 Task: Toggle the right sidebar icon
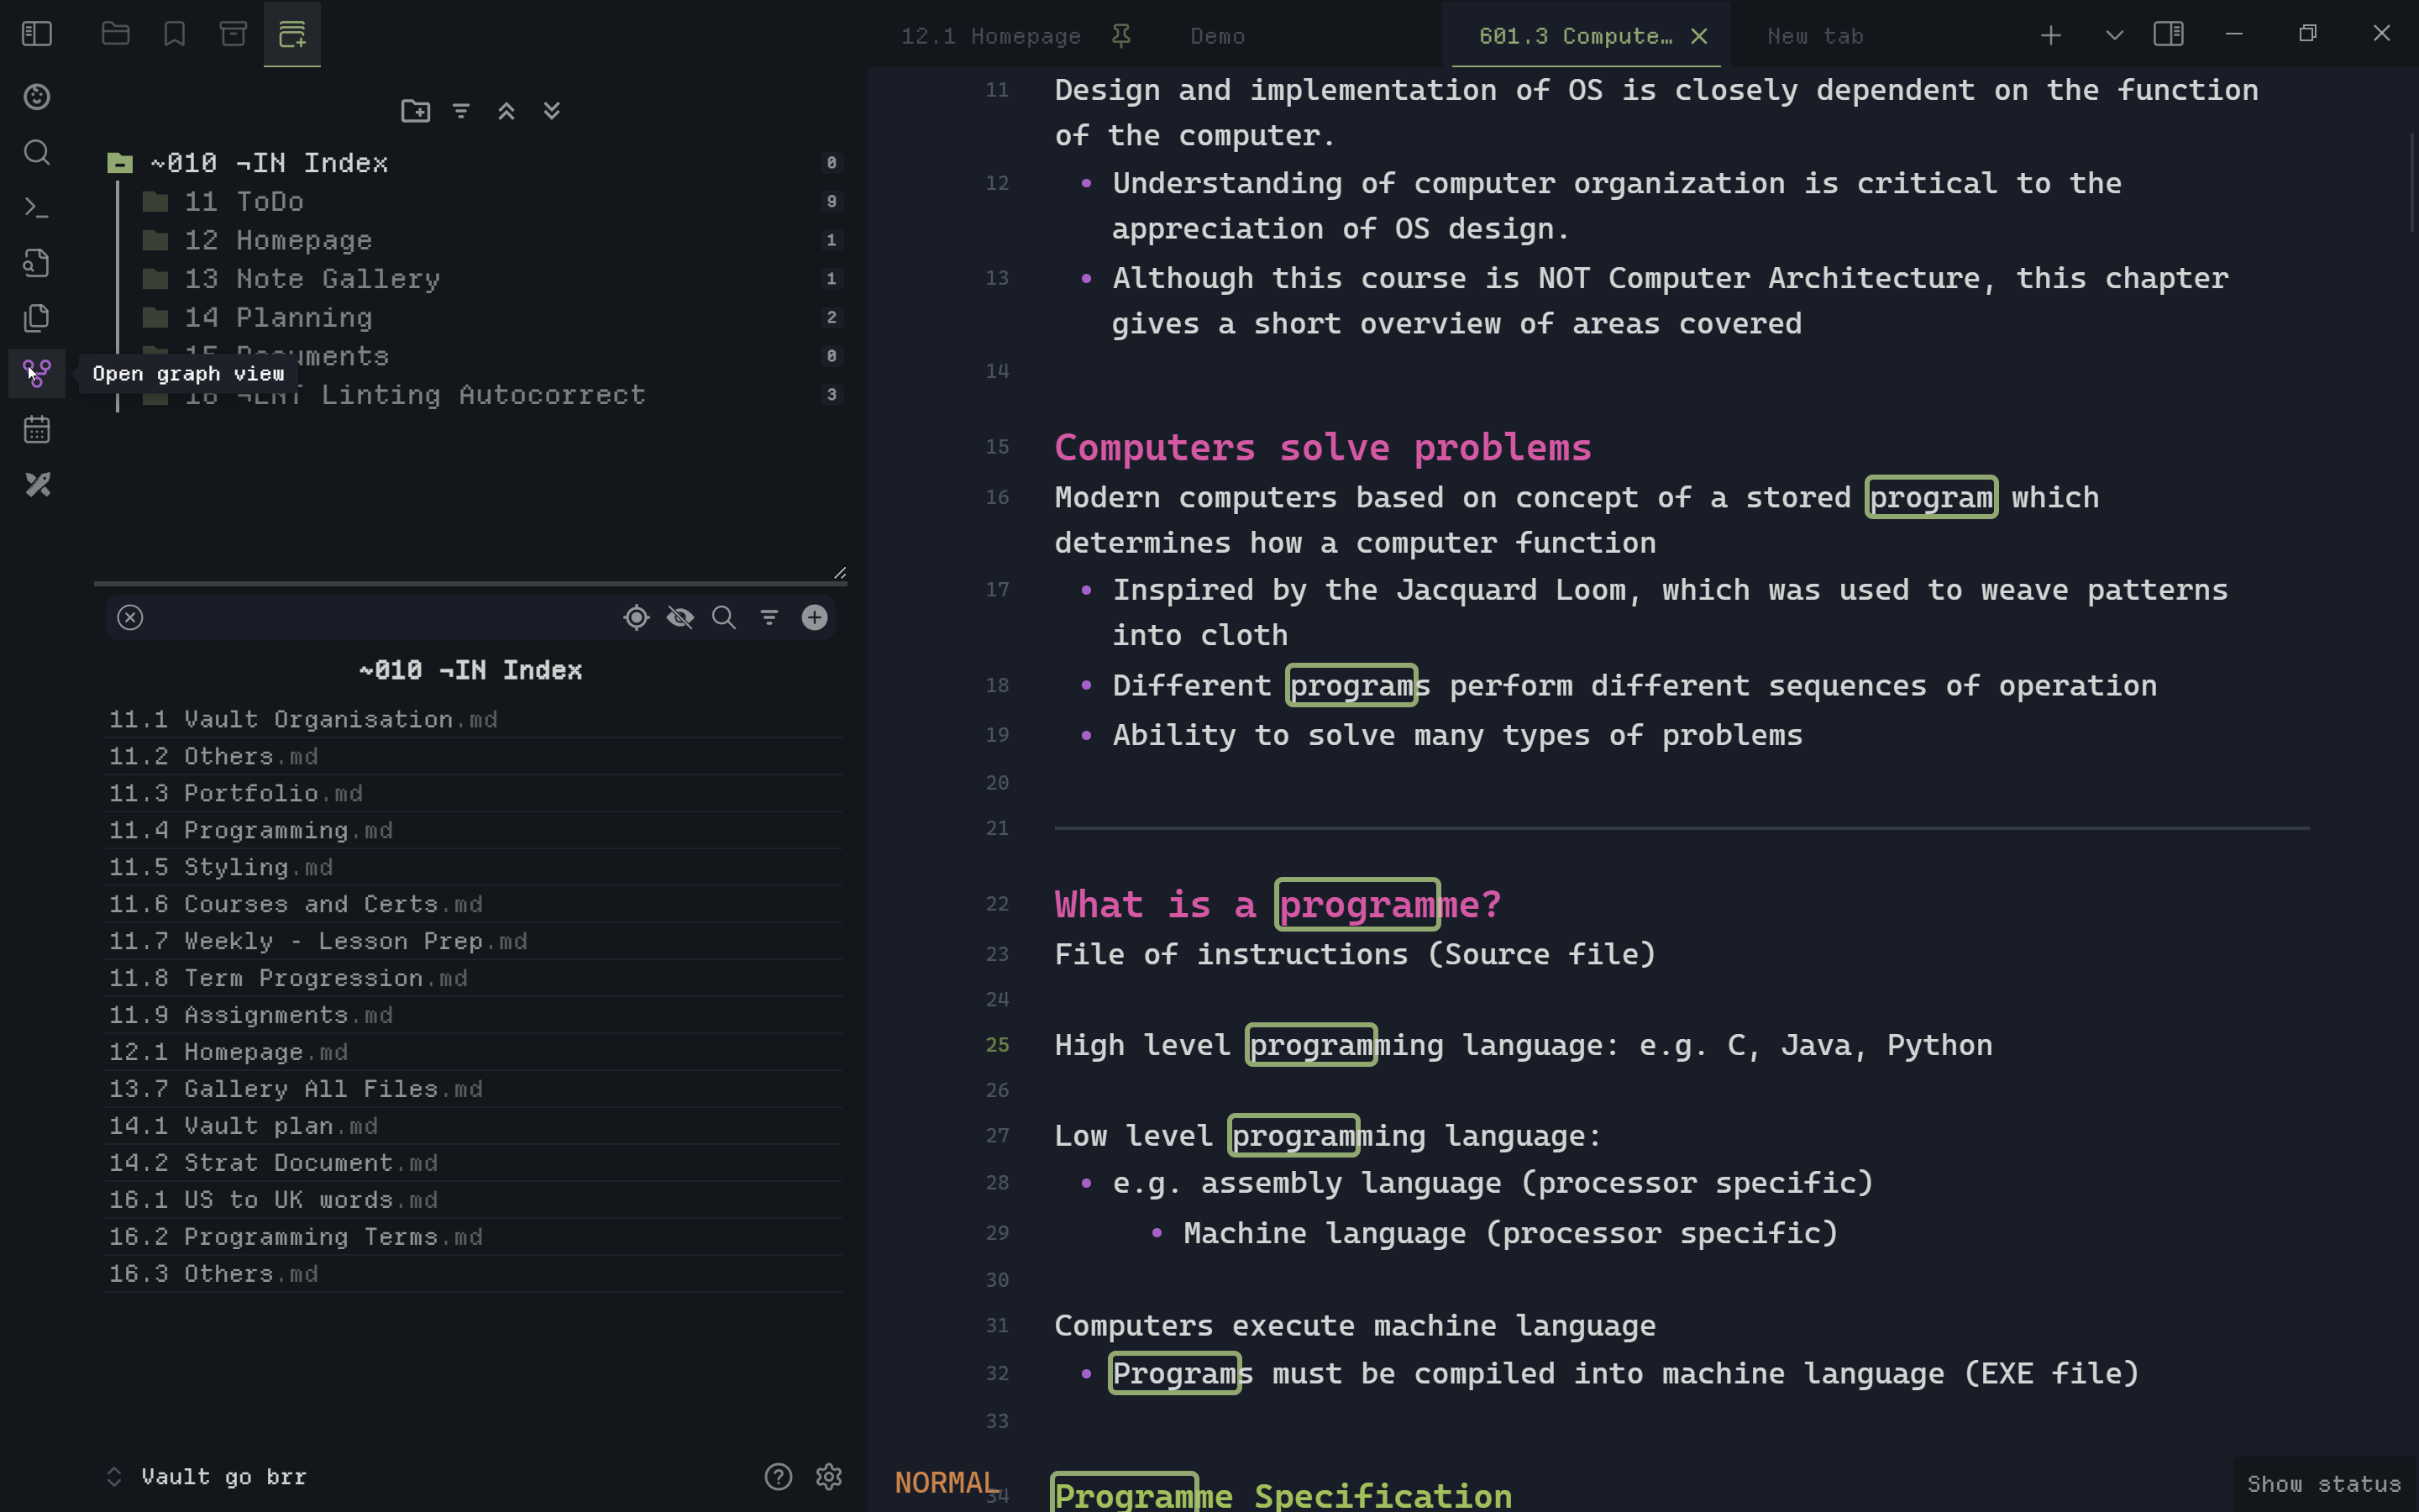coord(2168,34)
